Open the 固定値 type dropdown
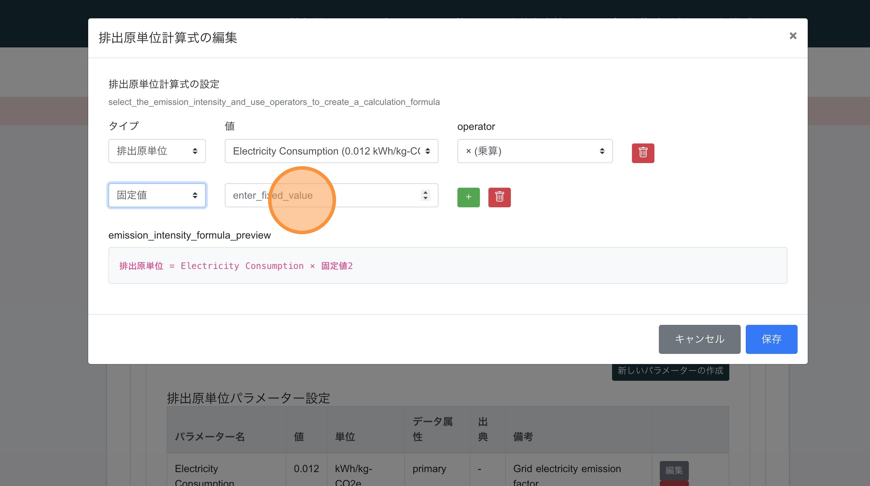Viewport: 870px width, 486px height. [x=157, y=195]
